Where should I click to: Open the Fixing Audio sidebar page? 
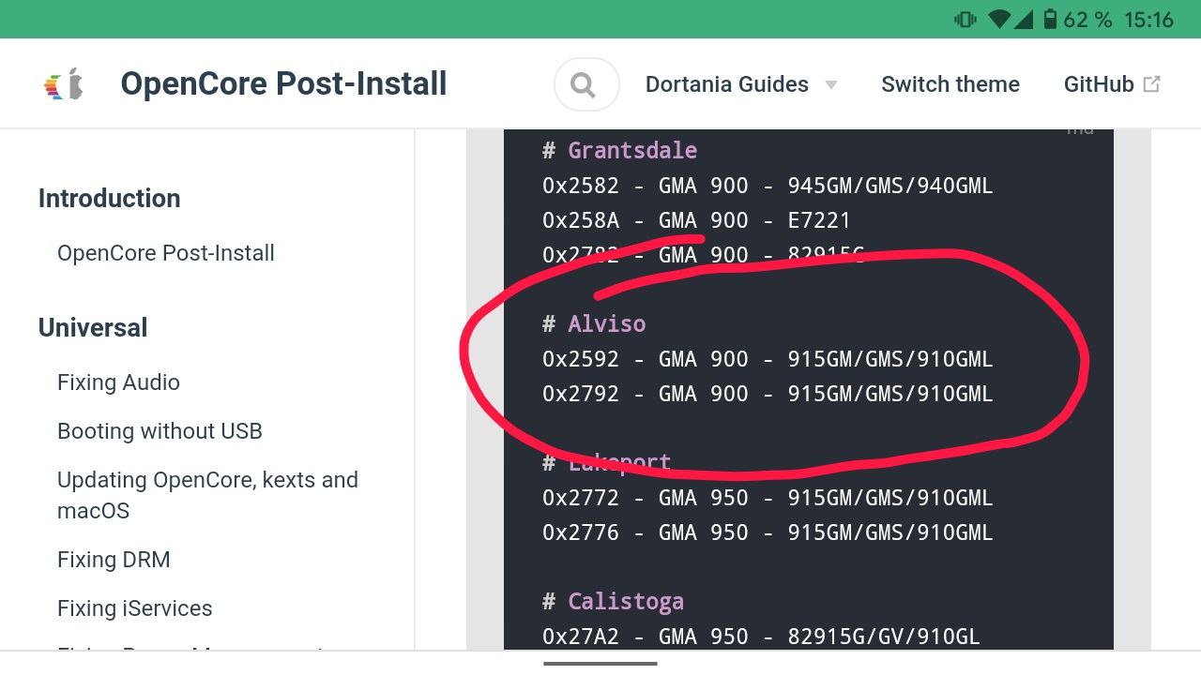point(118,382)
